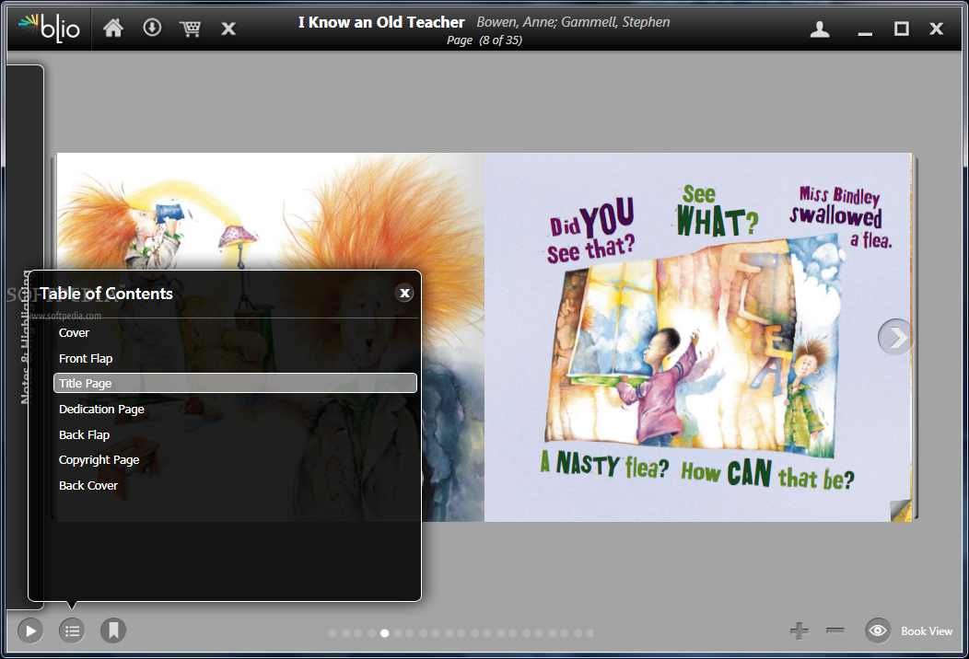Click the current page dot in page slider
The width and height of the screenshot is (969, 659).
[x=384, y=633]
